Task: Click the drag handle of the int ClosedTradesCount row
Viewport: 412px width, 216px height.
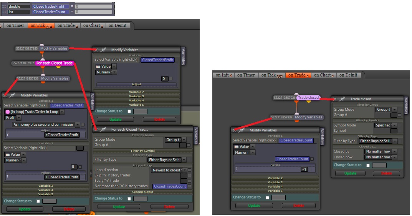Action: click(4, 12)
